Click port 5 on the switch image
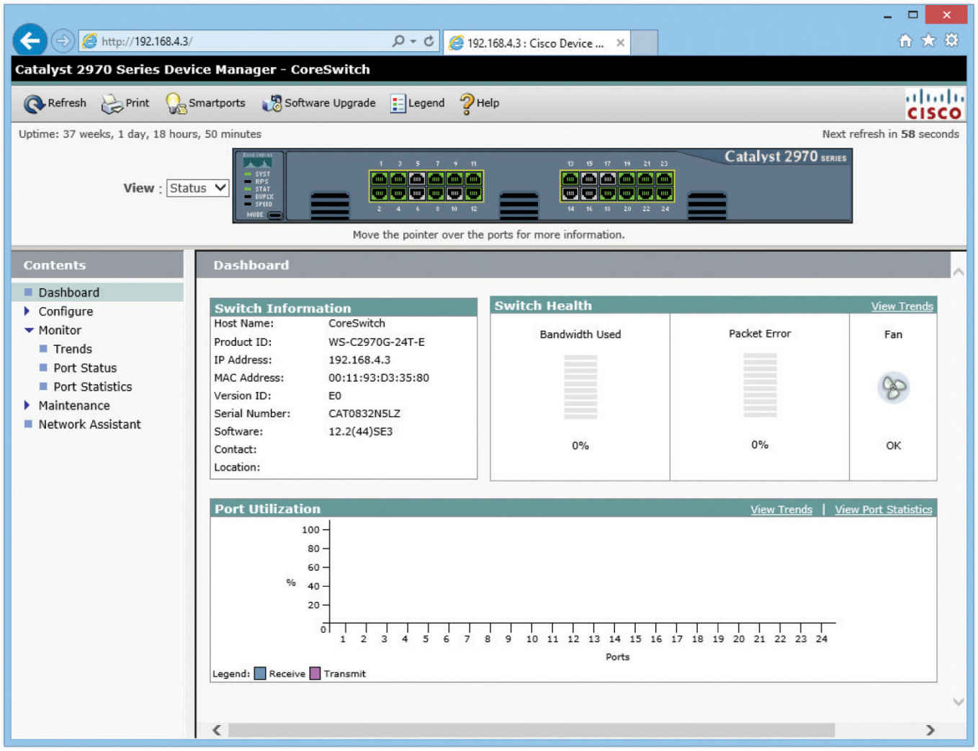This screenshot has width=978, height=751. click(x=417, y=179)
